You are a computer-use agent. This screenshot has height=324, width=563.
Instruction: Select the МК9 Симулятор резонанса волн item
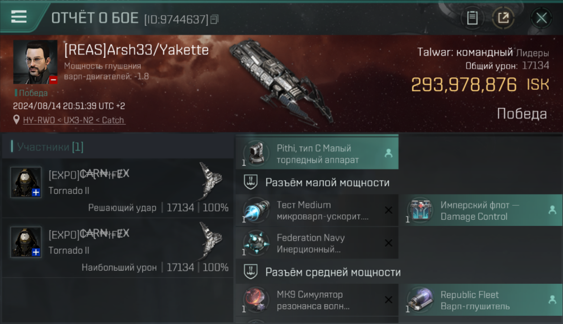317,300
